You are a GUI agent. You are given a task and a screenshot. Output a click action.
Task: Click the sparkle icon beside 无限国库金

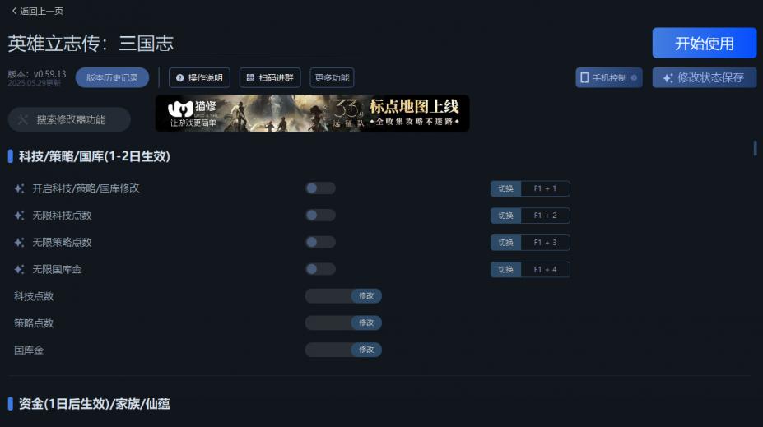[19, 269]
